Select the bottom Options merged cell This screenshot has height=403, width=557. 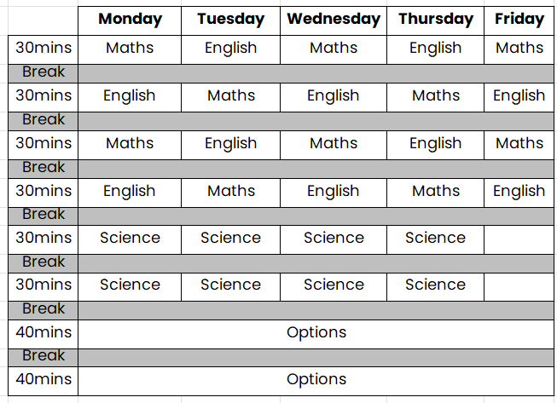point(316,379)
